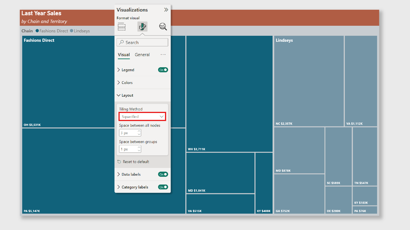Click the Reset to default revert icon
Image resolution: width=410 pixels, height=230 pixels.
click(119, 161)
